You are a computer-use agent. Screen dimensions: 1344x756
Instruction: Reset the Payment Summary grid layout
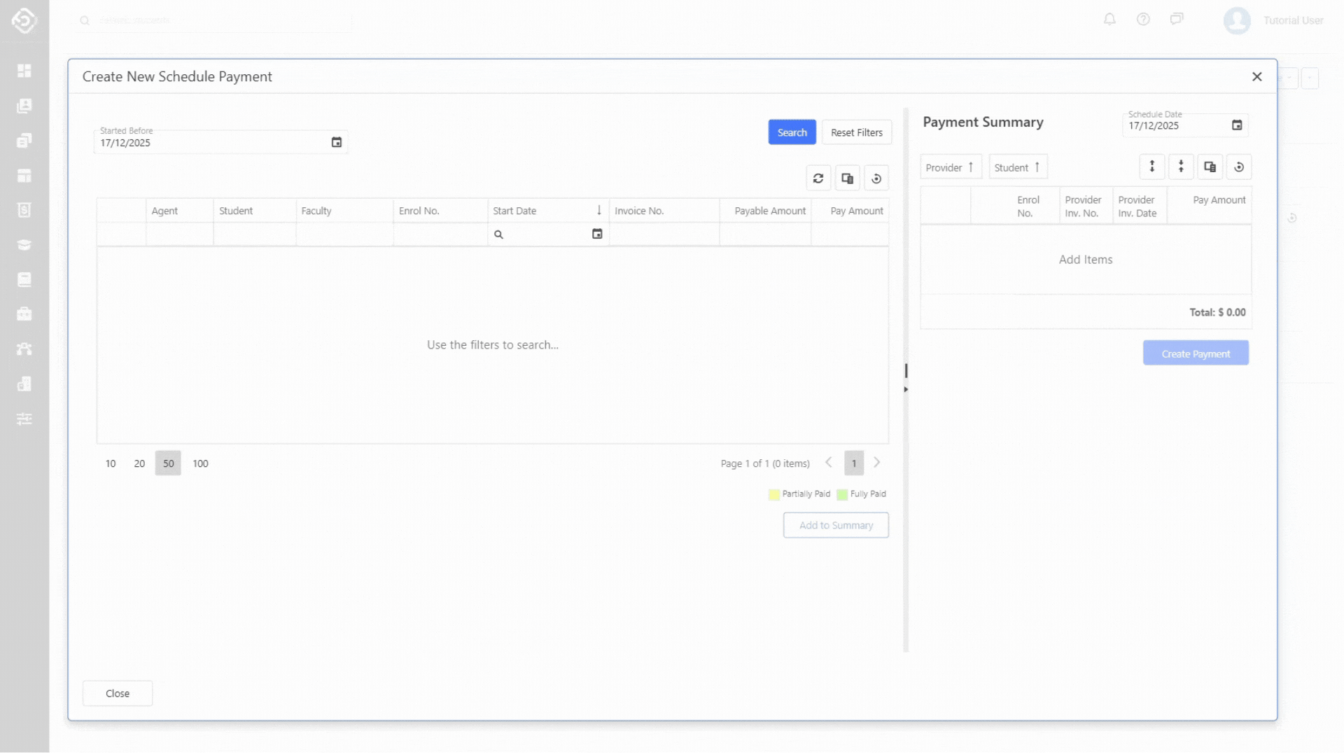click(1239, 167)
